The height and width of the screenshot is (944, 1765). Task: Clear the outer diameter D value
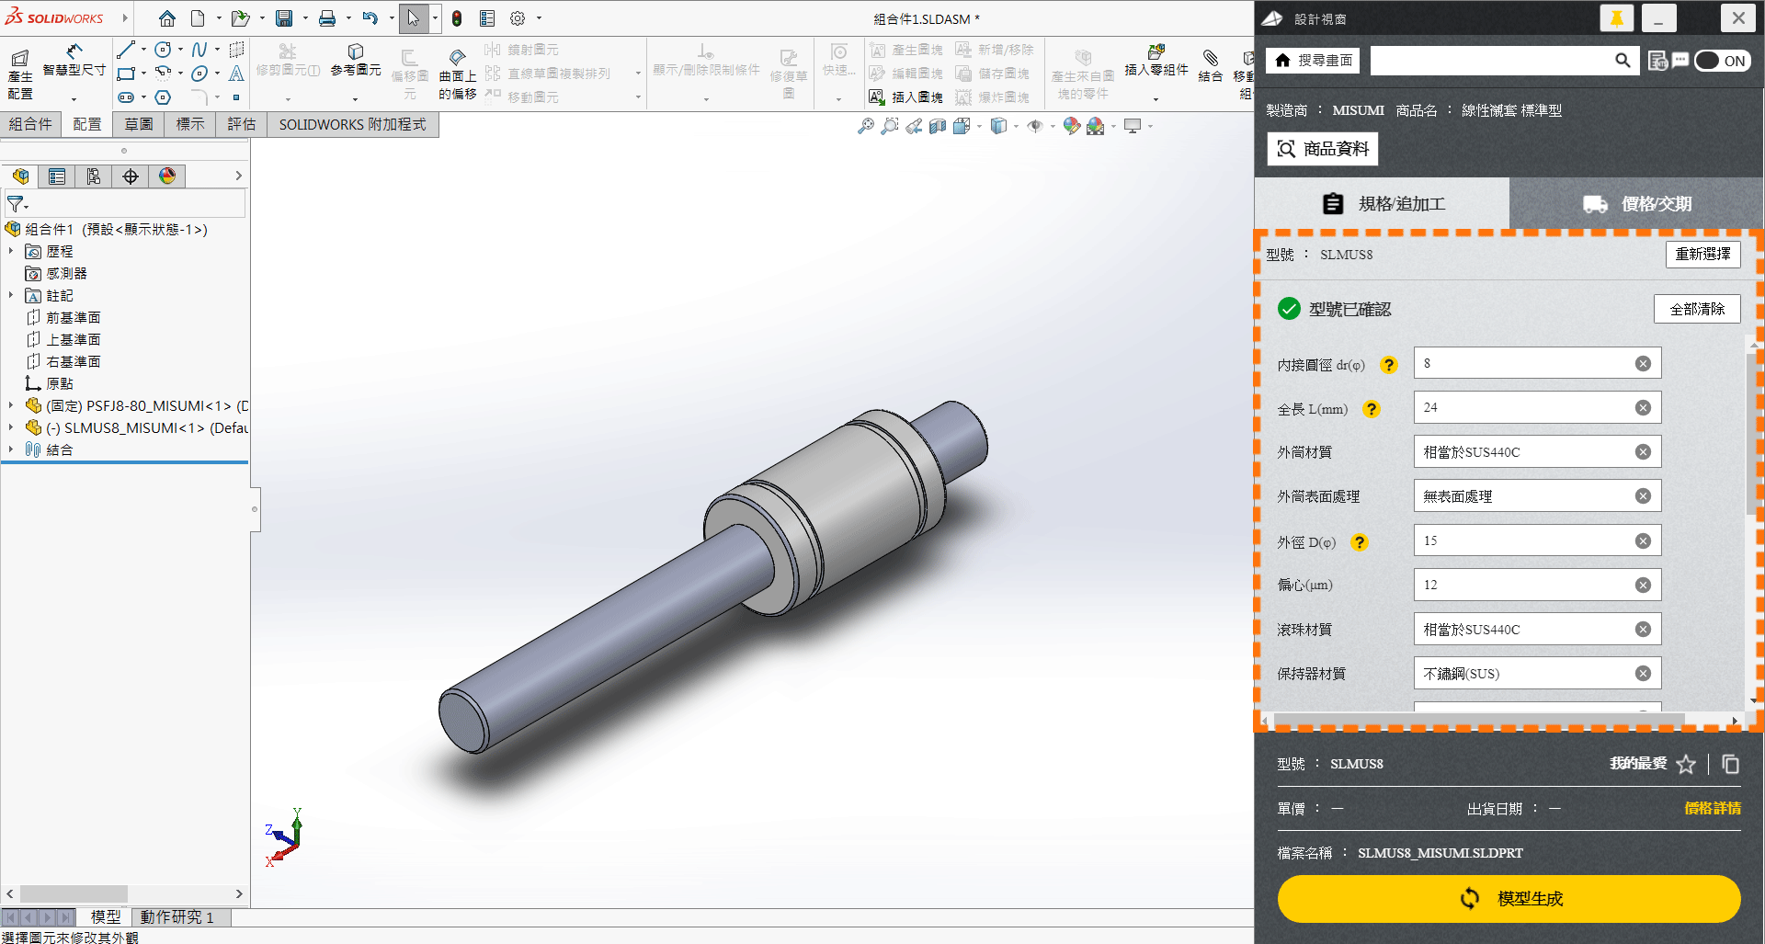[x=1643, y=541]
